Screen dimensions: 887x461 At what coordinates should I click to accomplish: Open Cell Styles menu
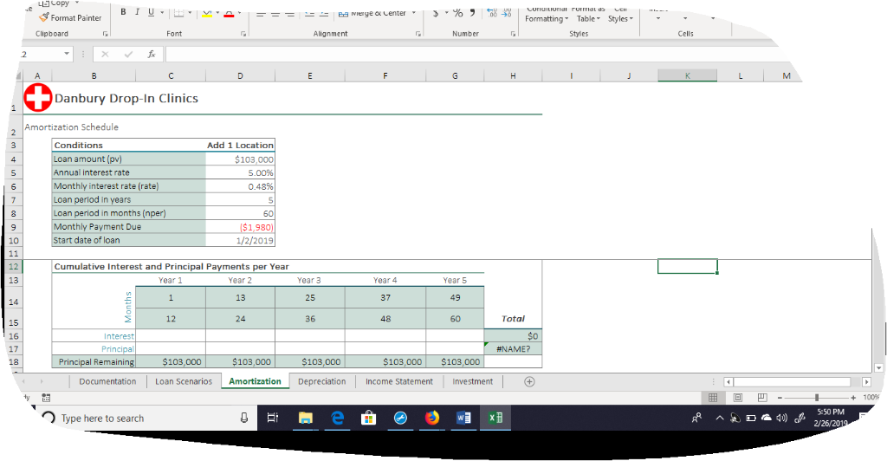(620, 15)
